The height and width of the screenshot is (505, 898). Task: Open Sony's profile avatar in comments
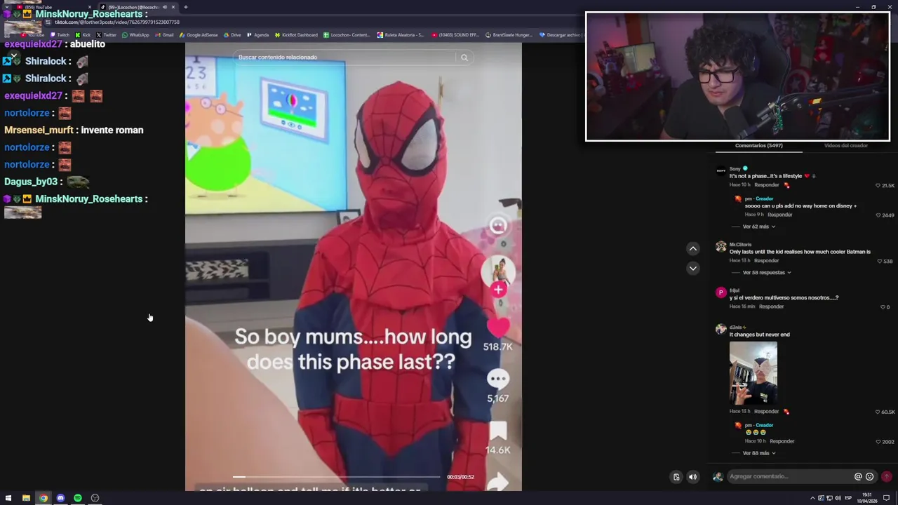pyautogui.click(x=721, y=171)
